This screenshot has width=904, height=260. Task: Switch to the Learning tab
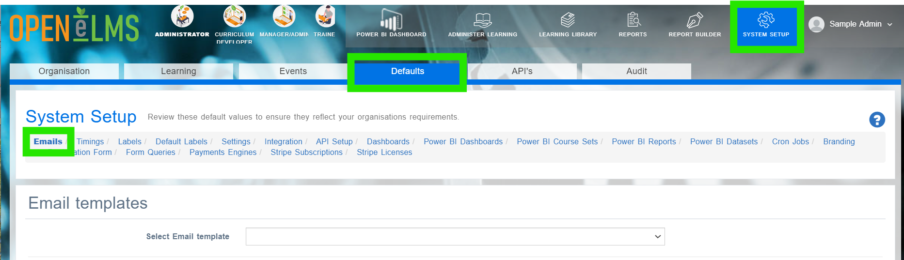pyautogui.click(x=178, y=71)
